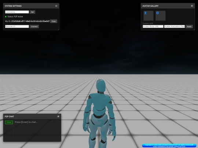Click the P2P Chat resize handle
This screenshot has height=148, width=198.
click(x=60, y=141)
